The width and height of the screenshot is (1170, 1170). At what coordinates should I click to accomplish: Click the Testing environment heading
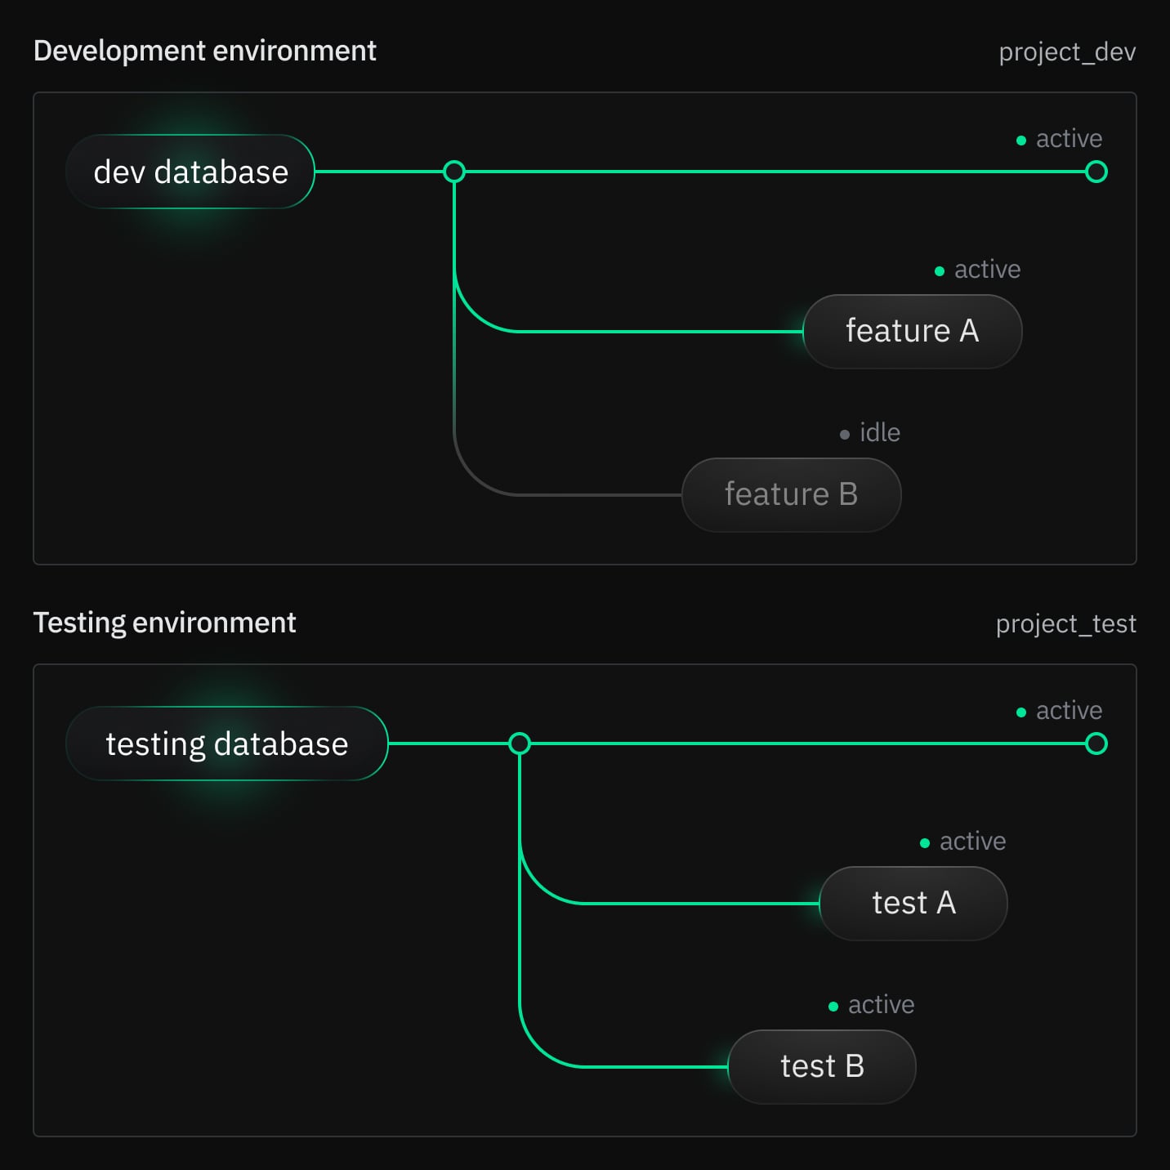point(164,623)
